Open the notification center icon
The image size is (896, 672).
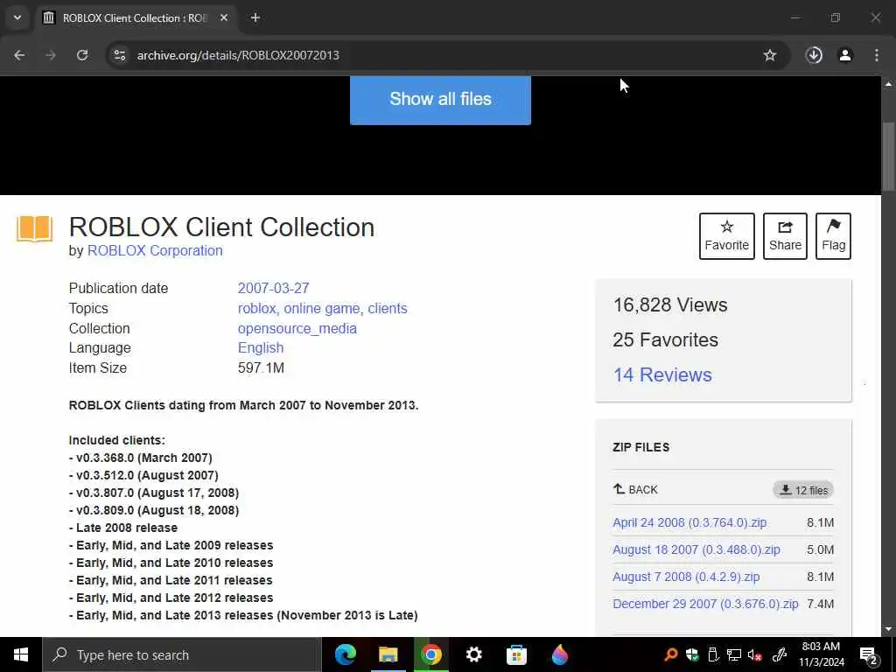coord(869,654)
